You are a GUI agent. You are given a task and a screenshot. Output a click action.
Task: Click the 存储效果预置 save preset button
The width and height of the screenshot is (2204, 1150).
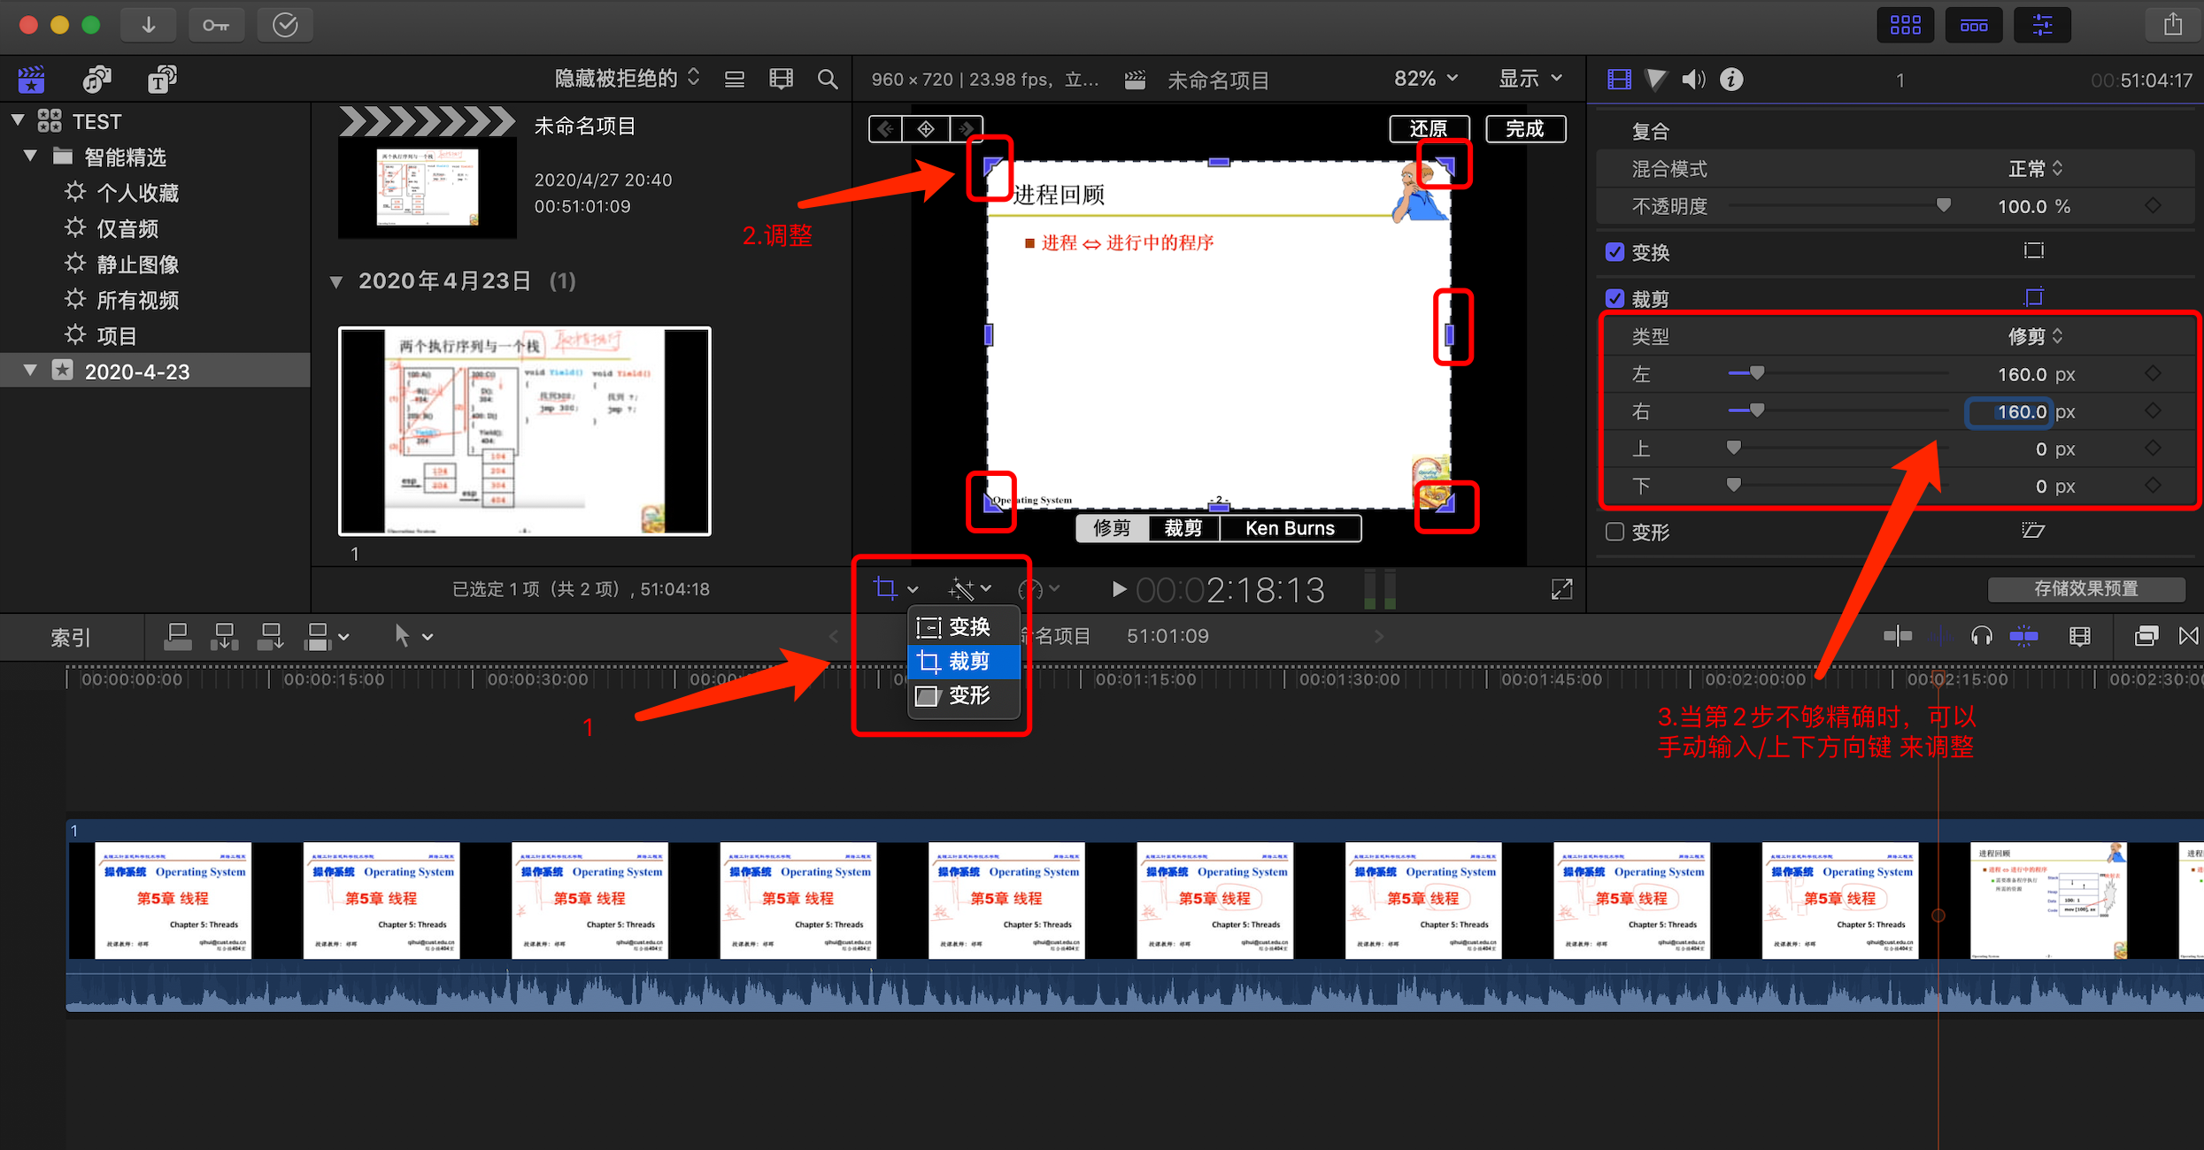point(2086,588)
